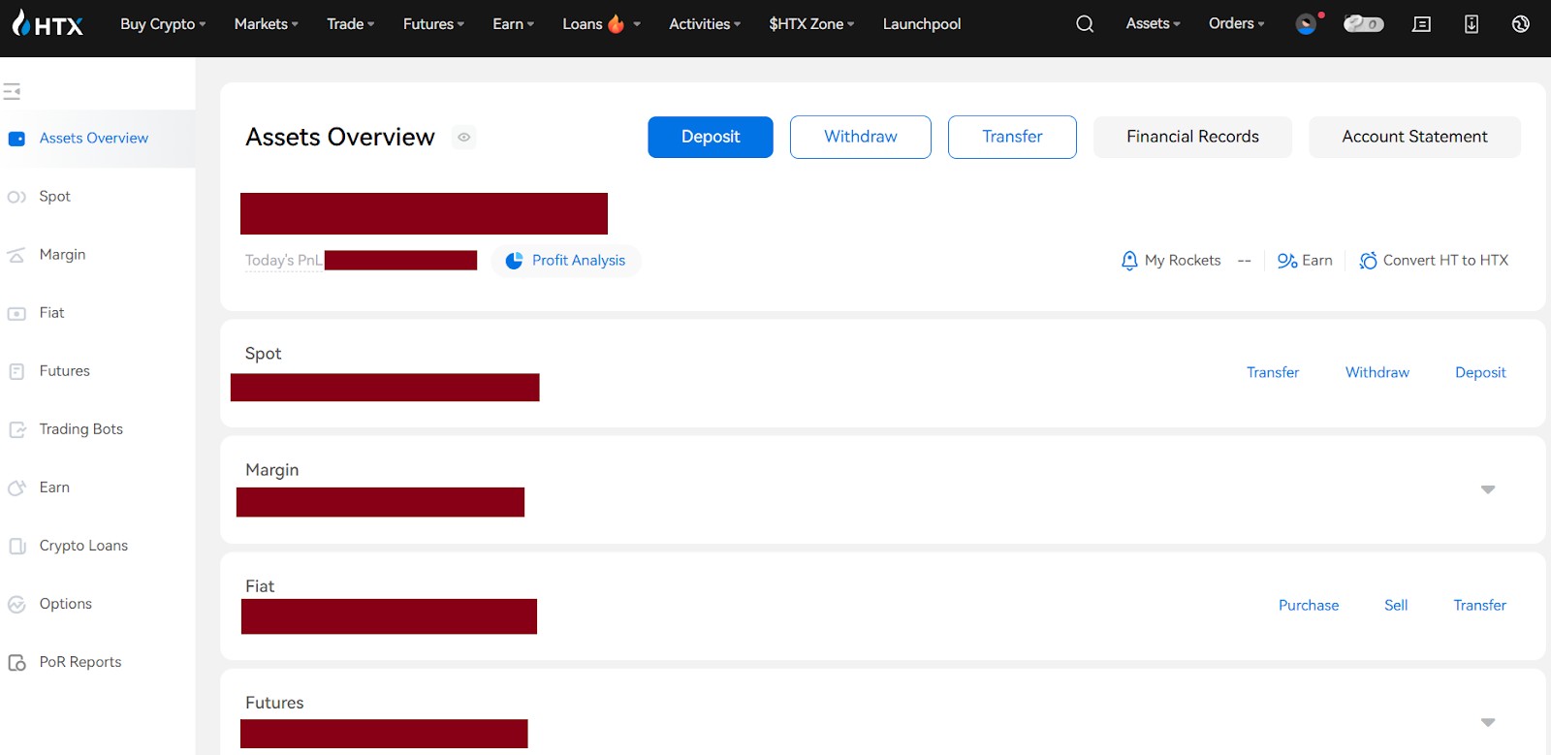Screen dimensions: 1551x755
Task: Click the Spot icon in the sidebar
Action: pyautogui.click(x=16, y=197)
